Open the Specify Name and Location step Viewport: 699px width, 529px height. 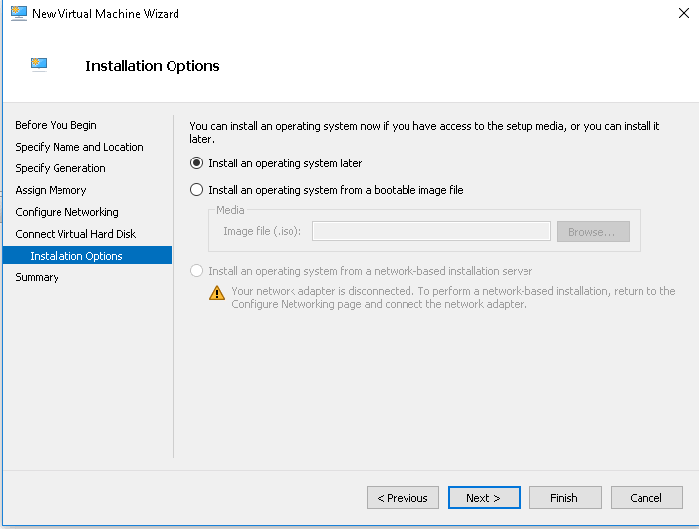[x=79, y=147]
